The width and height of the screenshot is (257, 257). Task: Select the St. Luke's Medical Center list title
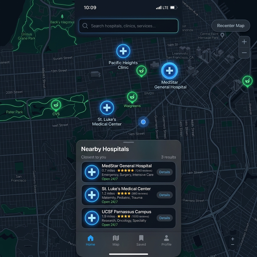pos(126,189)
